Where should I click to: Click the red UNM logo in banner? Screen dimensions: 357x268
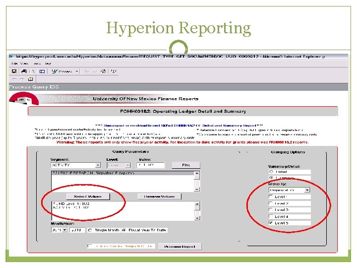click(x=24, y=99)
